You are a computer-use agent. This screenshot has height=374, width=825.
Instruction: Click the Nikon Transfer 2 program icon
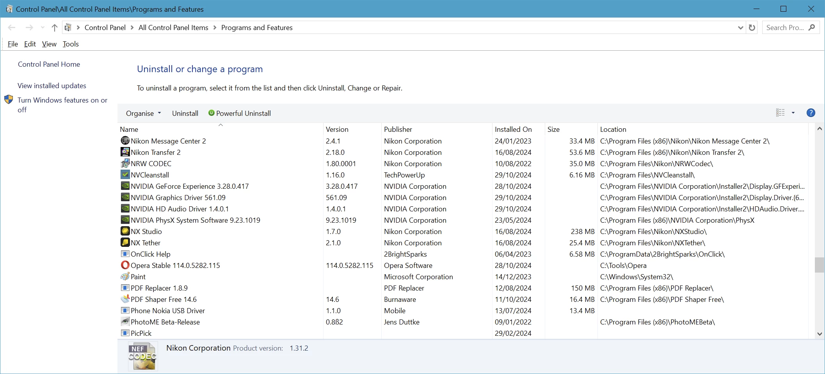point(125,152)
